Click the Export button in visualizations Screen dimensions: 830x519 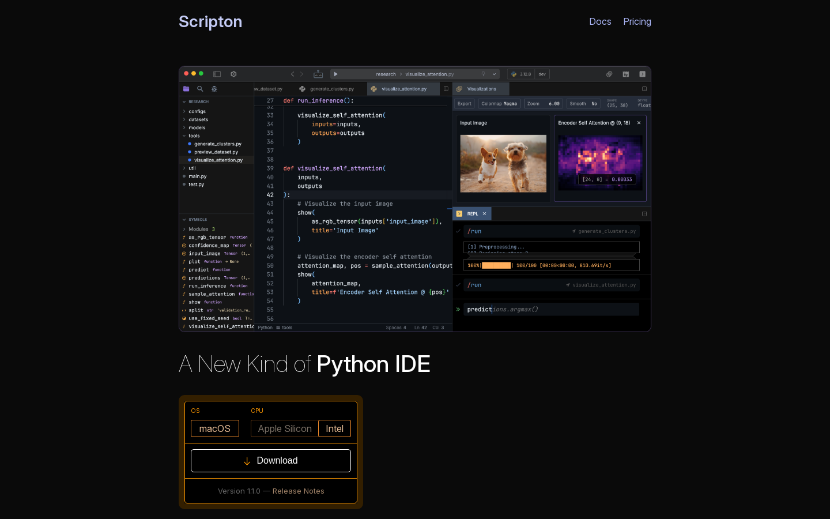(465, 104)
